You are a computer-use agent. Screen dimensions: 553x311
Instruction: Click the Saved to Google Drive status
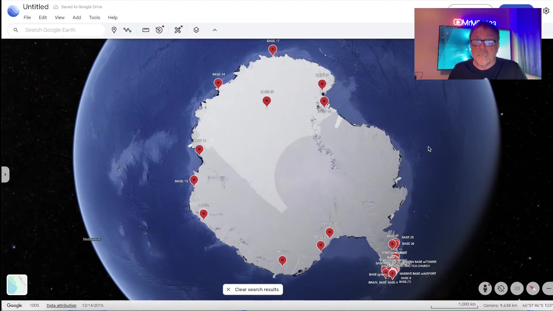coord(78,7)
